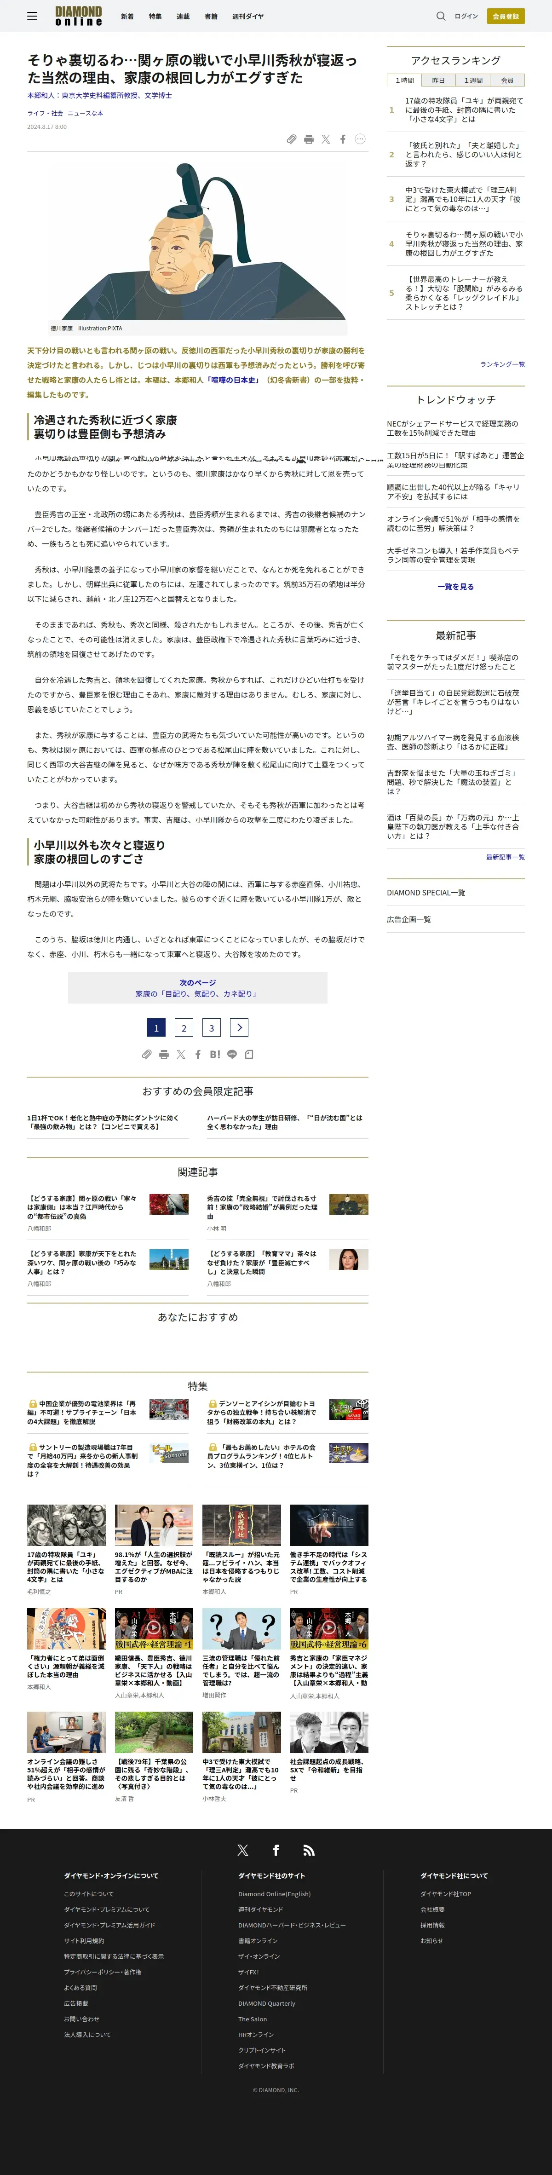552x2175 pixels.
Task: Open 特集 in the header navigation
Action: (155, 16)
